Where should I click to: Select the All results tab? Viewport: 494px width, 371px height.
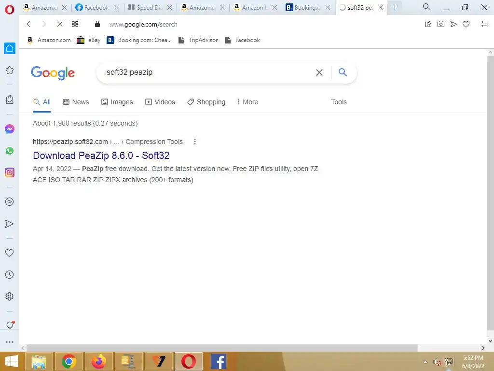tap(41, 102)
